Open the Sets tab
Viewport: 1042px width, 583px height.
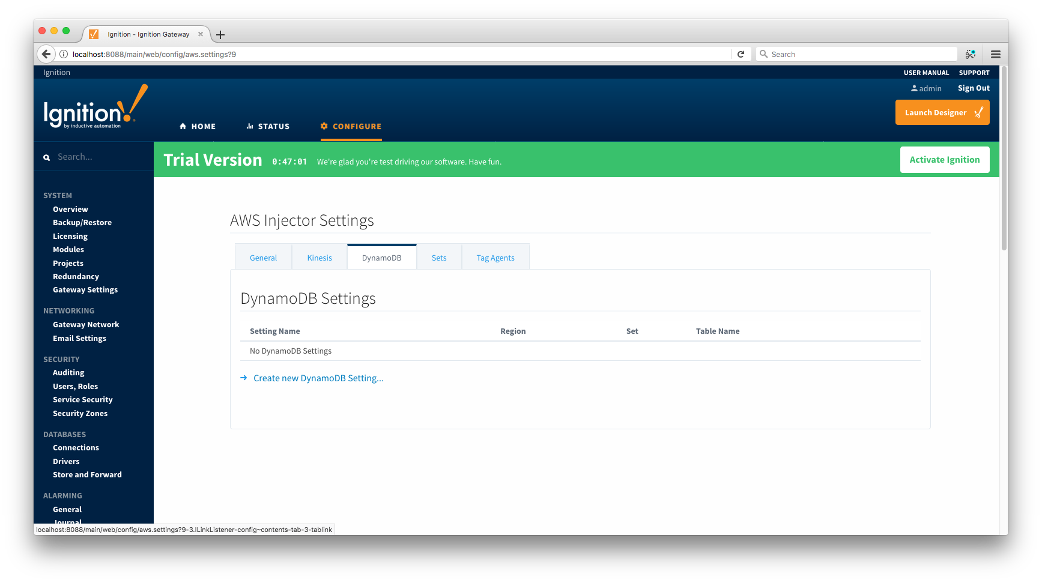tap(439, 258)
